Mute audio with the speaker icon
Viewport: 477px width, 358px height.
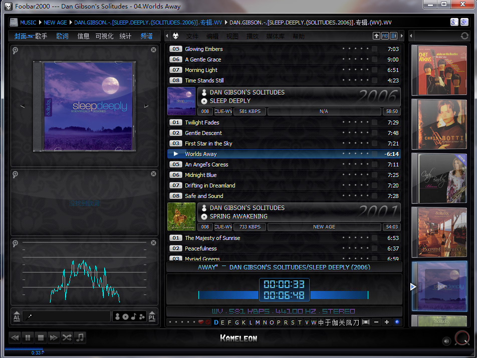point(446,341)
